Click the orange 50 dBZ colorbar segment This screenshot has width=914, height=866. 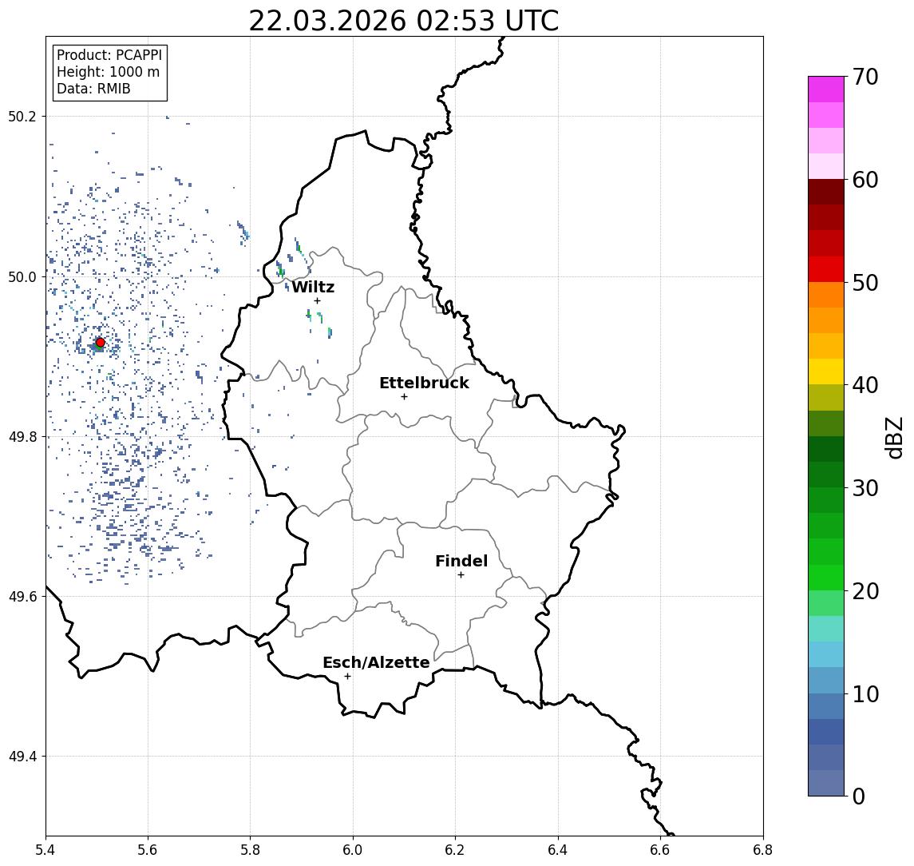[826, 295]
